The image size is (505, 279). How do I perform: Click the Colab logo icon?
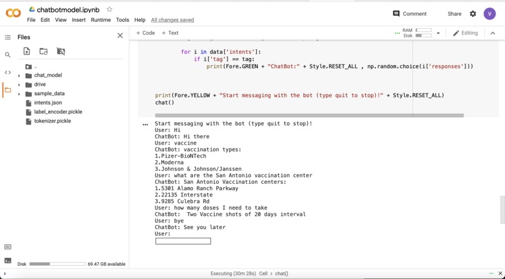(x=13, y=13)
